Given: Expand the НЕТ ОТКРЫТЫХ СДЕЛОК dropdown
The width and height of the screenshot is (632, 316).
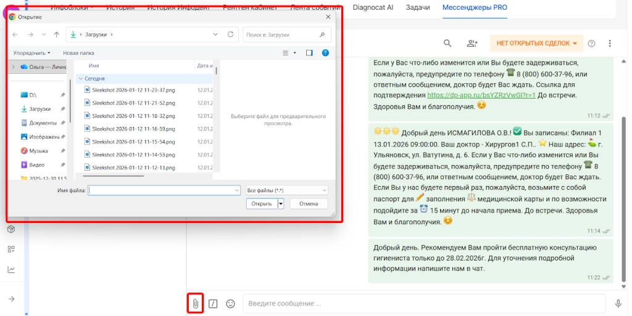Looking at the screenshot, I should [x=536, y=43].
